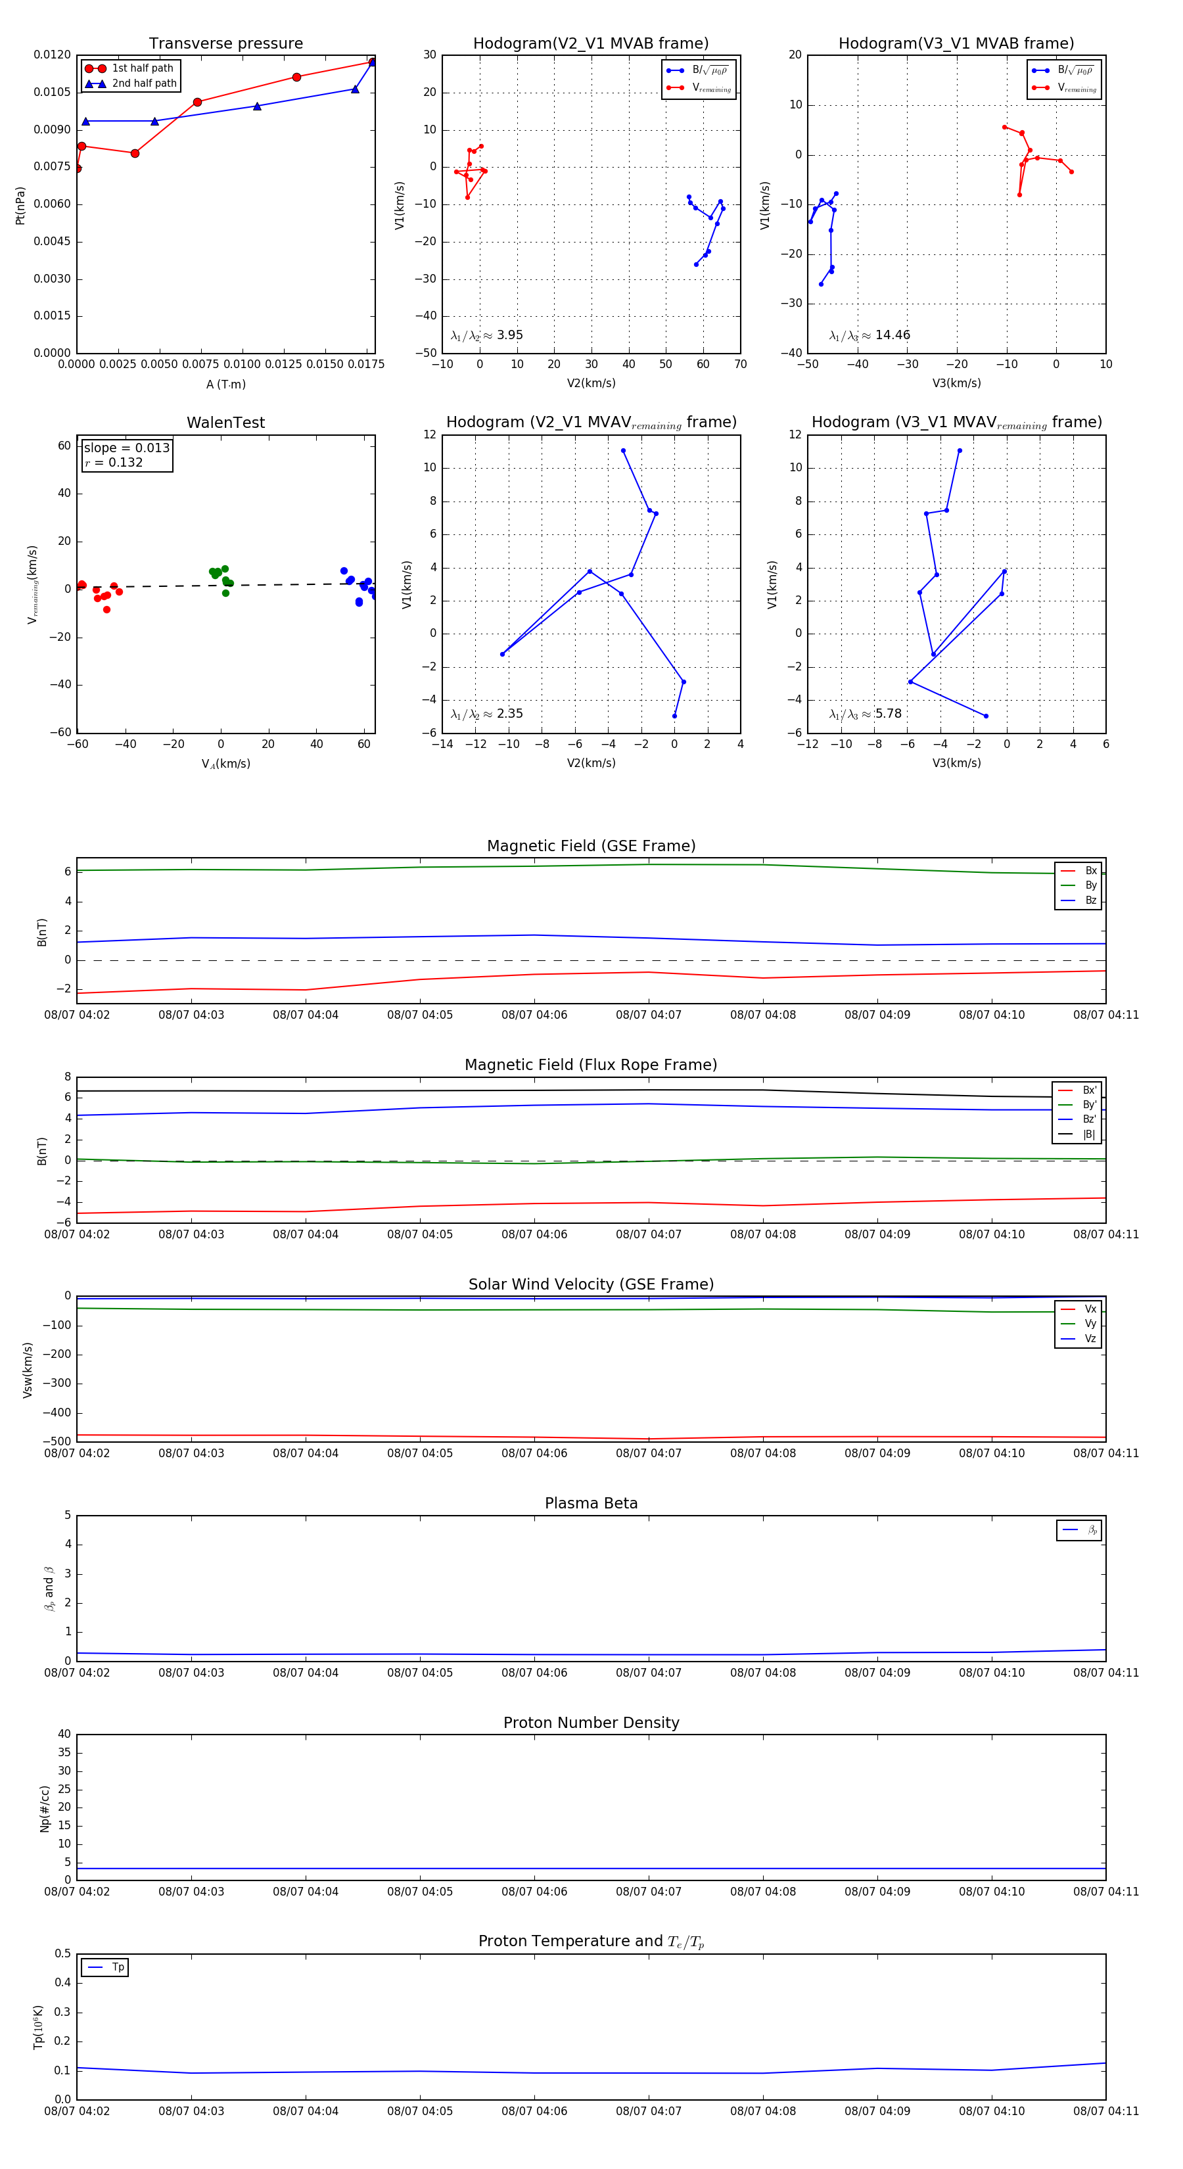The width and height of the screenshot is (1183, 2169).
Task: Select the Vz legend entry
Action: (x=1079, y=1338)
